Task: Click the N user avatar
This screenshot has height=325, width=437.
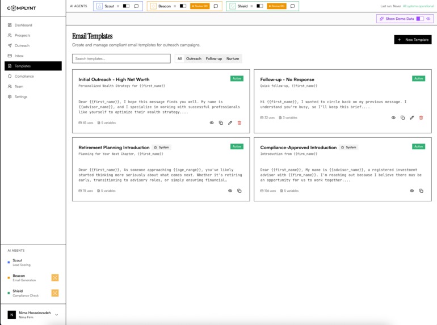Action: tap(12, 315)
